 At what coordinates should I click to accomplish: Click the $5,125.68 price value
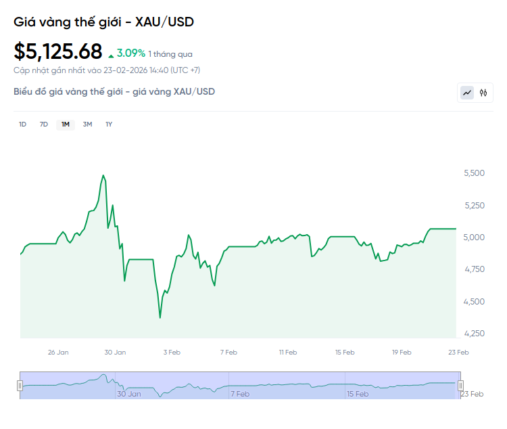58,51
